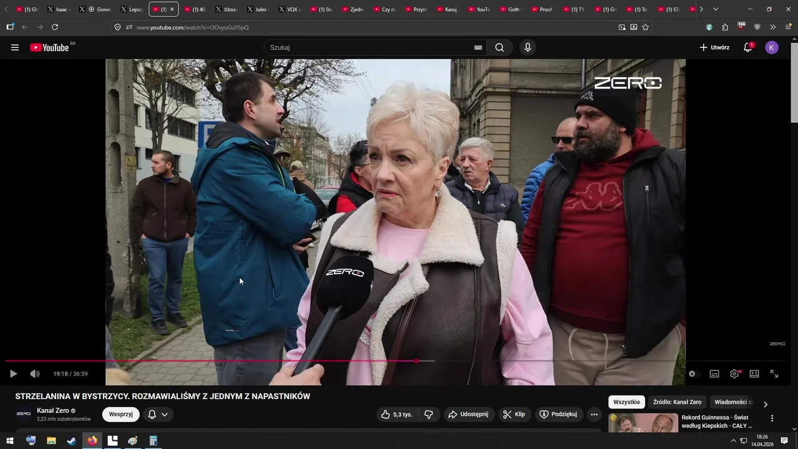798x449 pixels.
Task: Open the site security shield icon
Action: click(117, 27)
